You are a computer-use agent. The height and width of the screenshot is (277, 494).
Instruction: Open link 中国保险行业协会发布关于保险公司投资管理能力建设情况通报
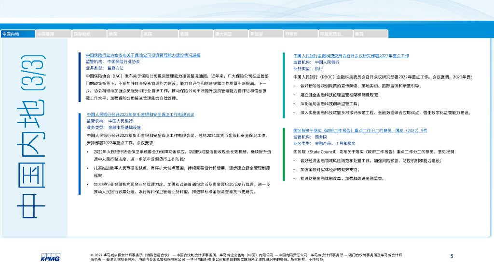[143, 55]
